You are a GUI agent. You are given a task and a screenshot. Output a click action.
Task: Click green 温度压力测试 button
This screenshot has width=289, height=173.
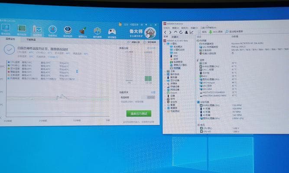coord(139,114)
